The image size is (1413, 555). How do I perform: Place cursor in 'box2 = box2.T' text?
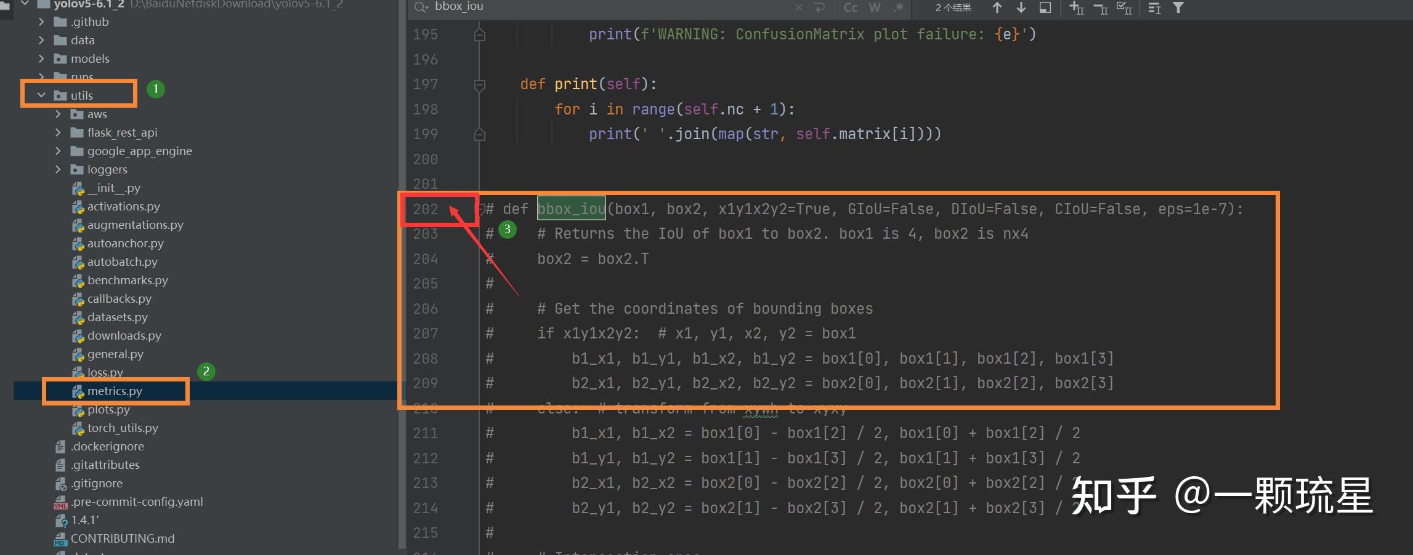(x=593, y=259)
